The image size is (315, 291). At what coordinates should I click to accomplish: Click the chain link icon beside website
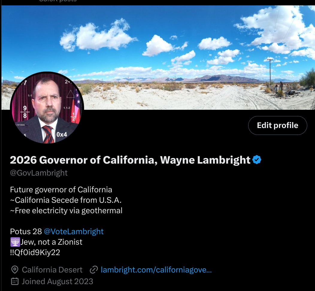click(94, 270)
